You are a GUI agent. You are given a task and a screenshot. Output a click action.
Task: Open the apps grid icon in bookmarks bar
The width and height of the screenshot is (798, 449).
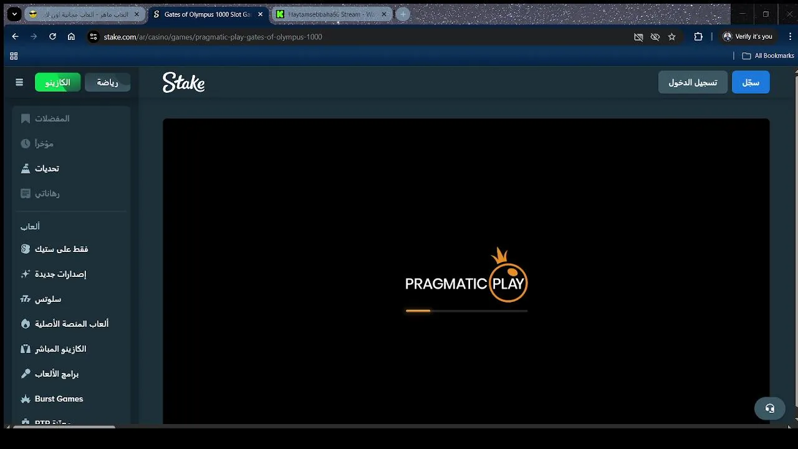[x=14, y=56]
